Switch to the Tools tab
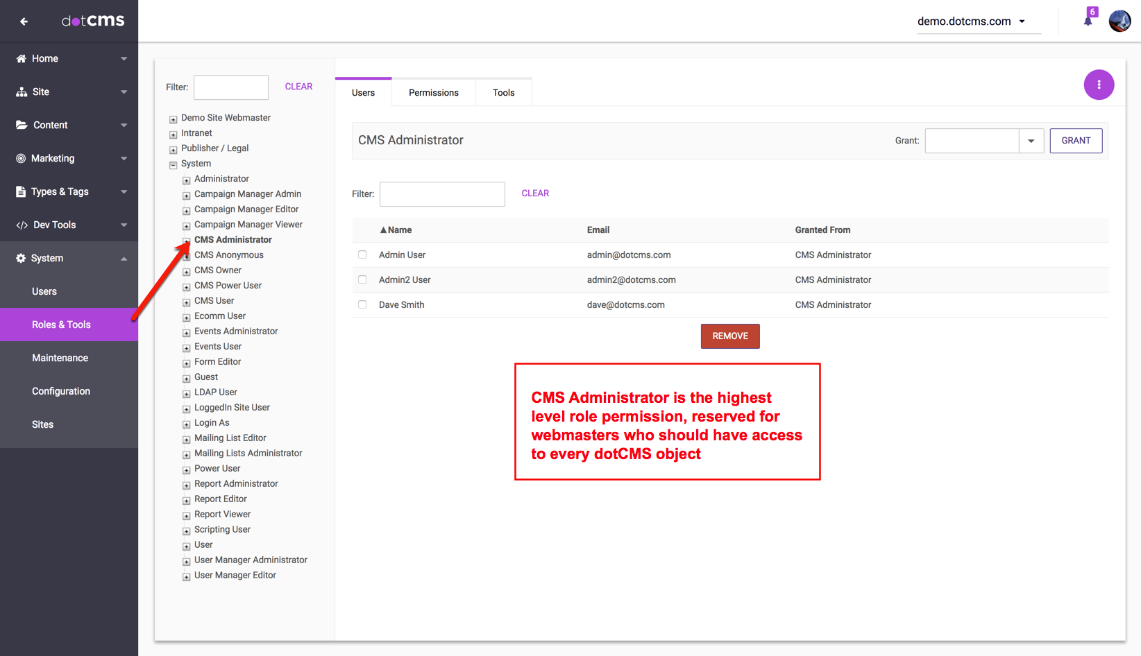Screen dimensions: 1141x656 [503, 93]
